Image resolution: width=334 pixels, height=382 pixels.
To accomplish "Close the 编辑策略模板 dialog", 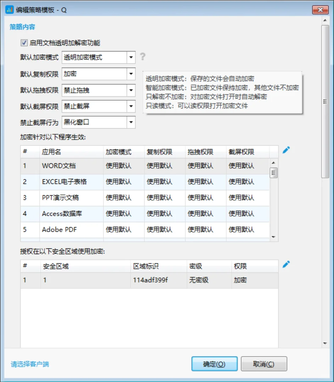I will (x=320, y=10).
